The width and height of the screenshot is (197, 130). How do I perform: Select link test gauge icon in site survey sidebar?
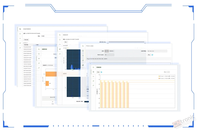(20, 39)
